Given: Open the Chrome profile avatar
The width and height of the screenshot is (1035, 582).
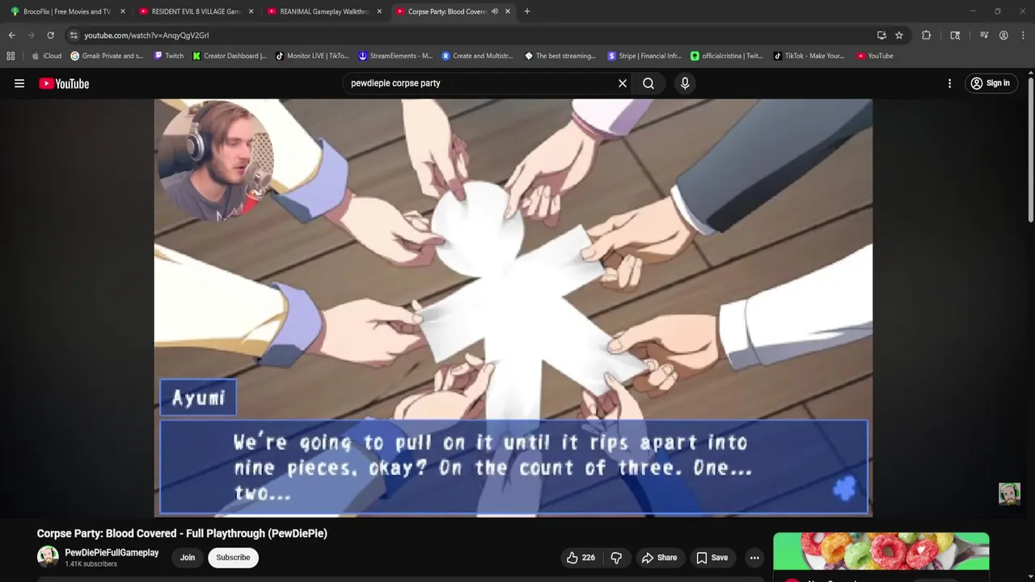Looking at the screenshot, I should click(x=1003, y=36).
